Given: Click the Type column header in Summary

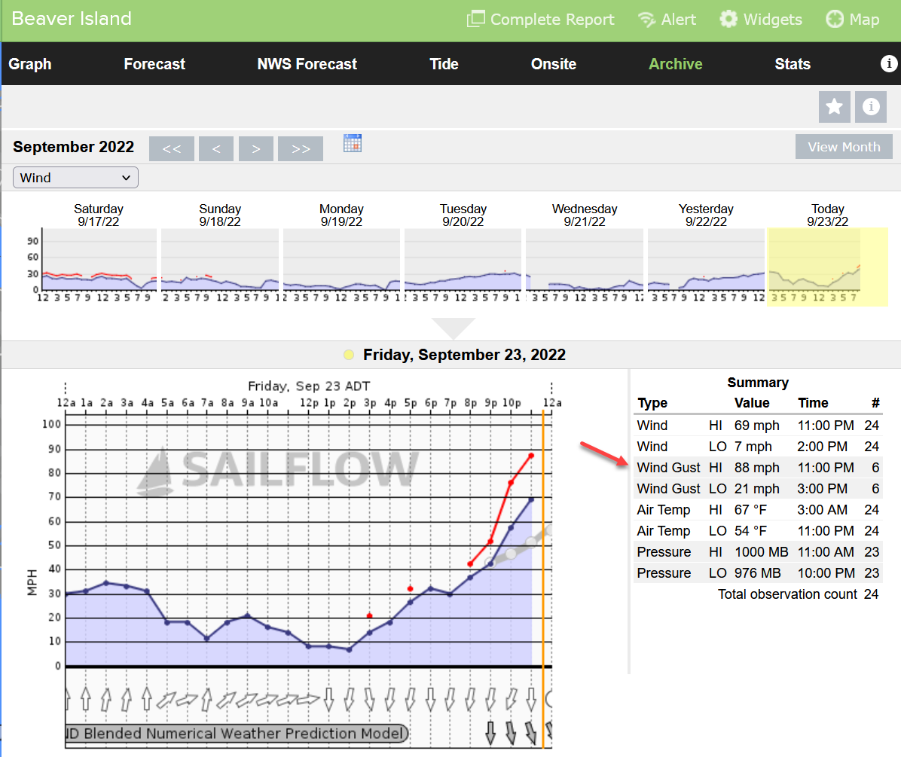Looking at the screenshot, I should 652,403.
